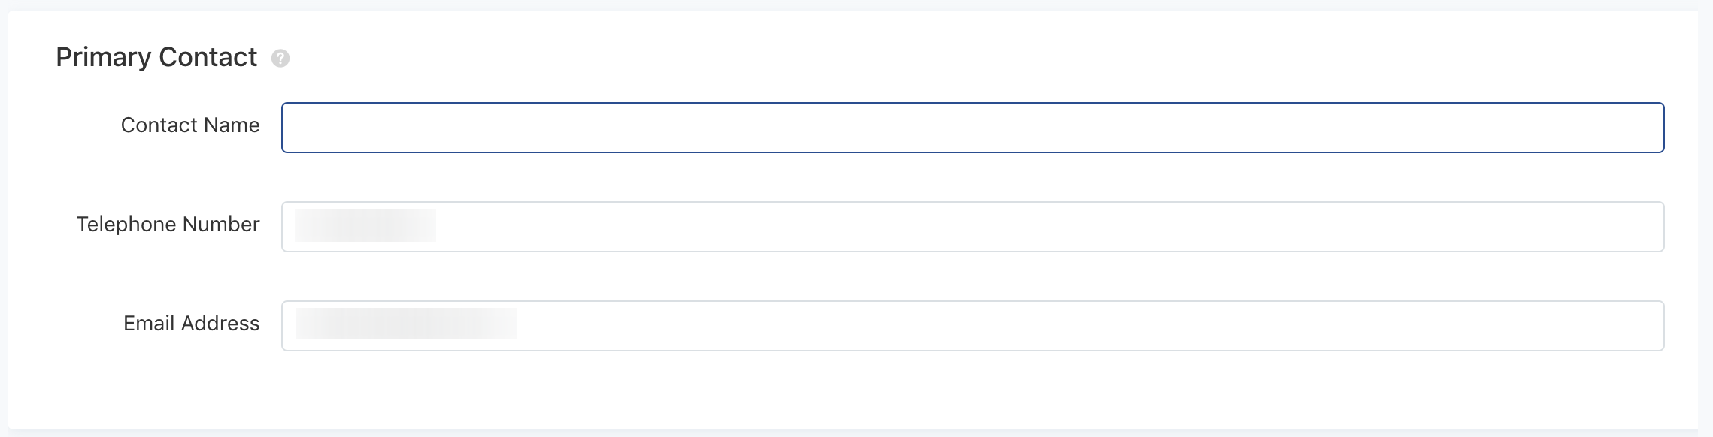The height and width of the screenshot is (437, 1713).
Task: Click the middle of the Contact Name box
Action: point(972,128)
